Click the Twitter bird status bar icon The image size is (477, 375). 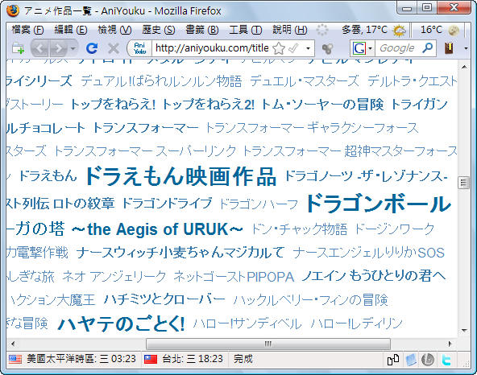[x=446, y=360]
